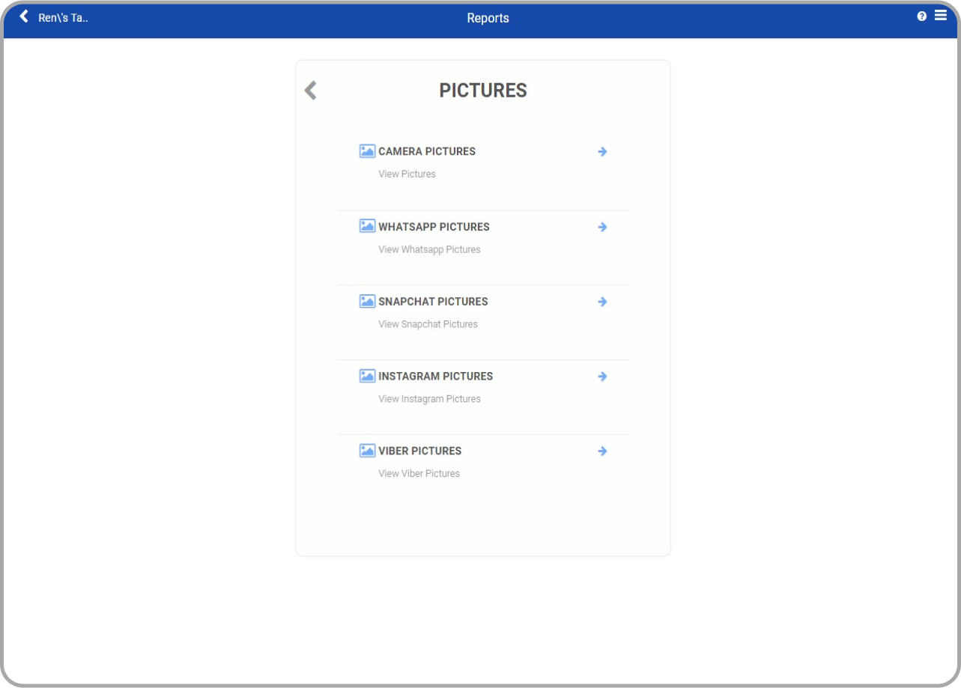Click the PICTURES heading
Viewport: 961px width, 688px height.
click(x=483, y=91)
